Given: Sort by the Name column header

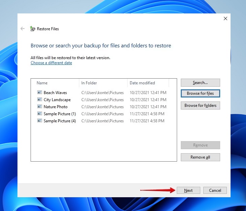Looking at the screenshot, I should 42,83.
